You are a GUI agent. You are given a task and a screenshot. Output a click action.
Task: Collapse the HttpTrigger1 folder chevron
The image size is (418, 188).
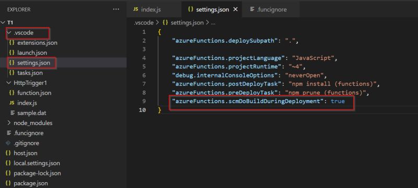9,83
